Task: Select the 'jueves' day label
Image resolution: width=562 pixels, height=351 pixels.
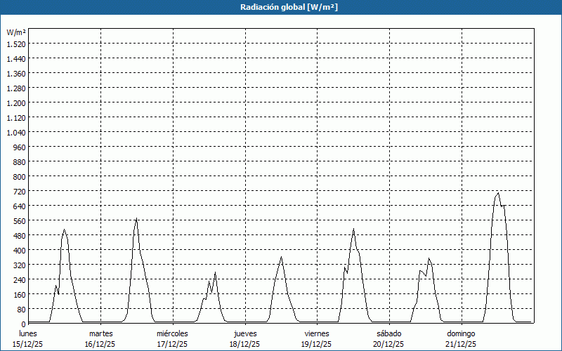Action: tap(245, 333)
